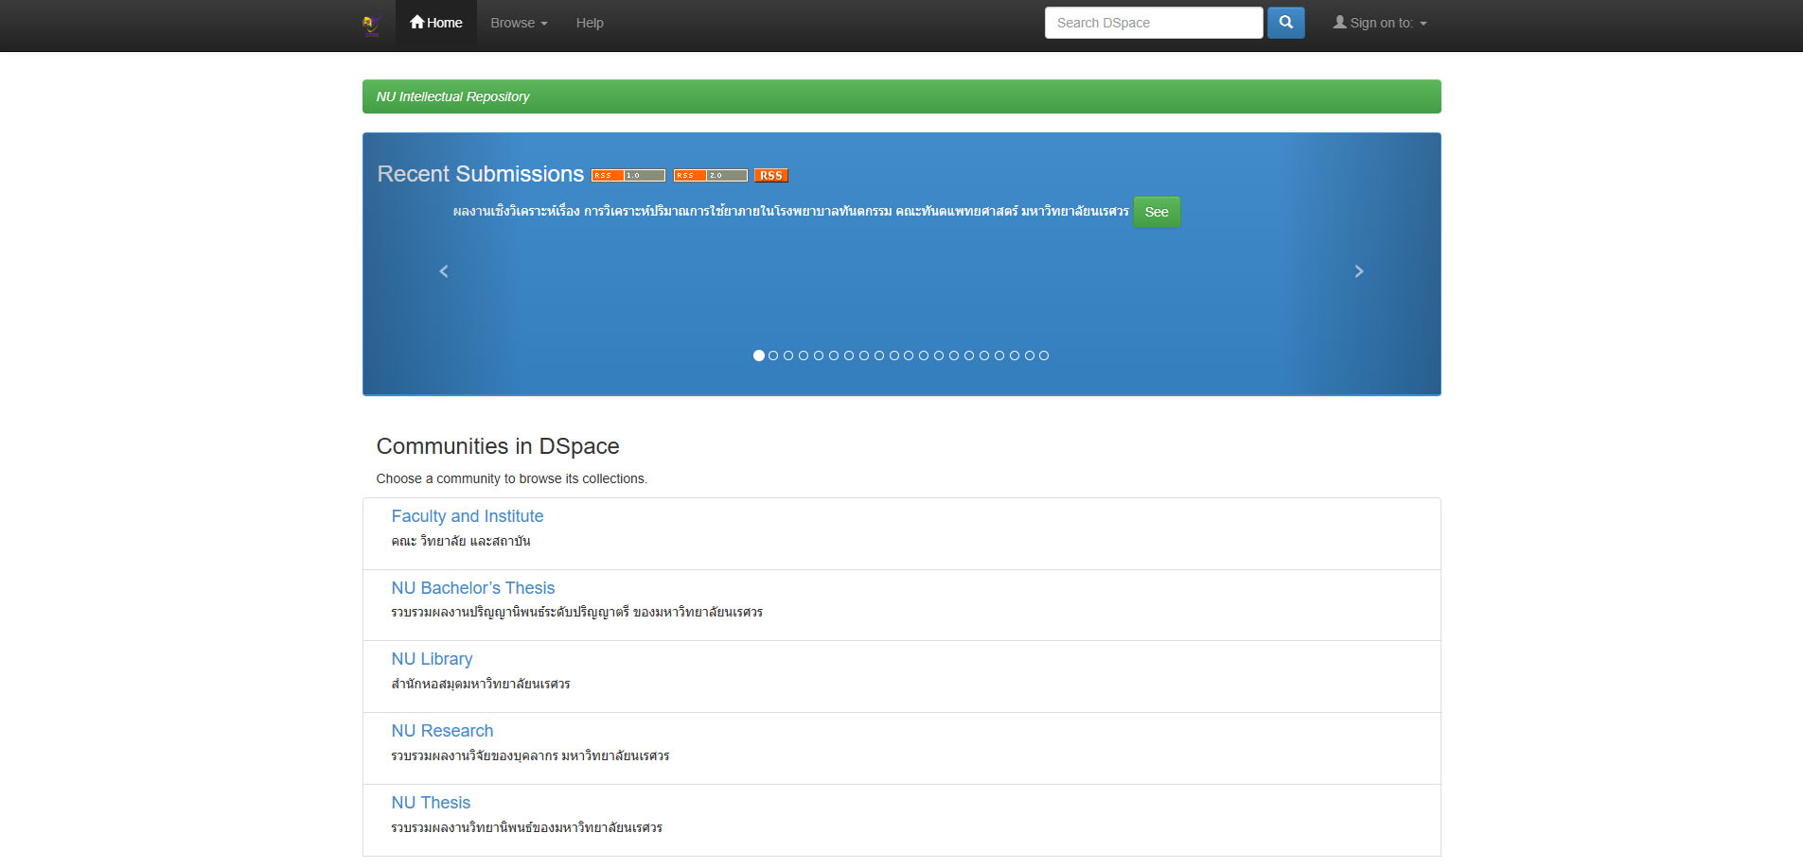Expand the Browse dropdown menu
1803x868 pixels.
tap(519, 23)
